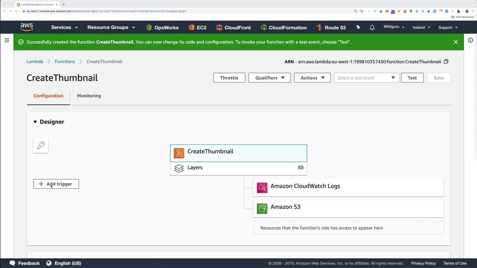This screenshot has width=477, height=268.
Task: Open the 'Select a test event' dropdown
Action: (366, 78)
